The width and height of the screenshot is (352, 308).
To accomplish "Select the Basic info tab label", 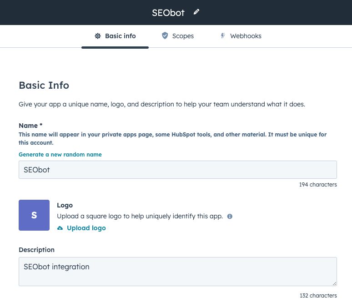I will (120, 36).
